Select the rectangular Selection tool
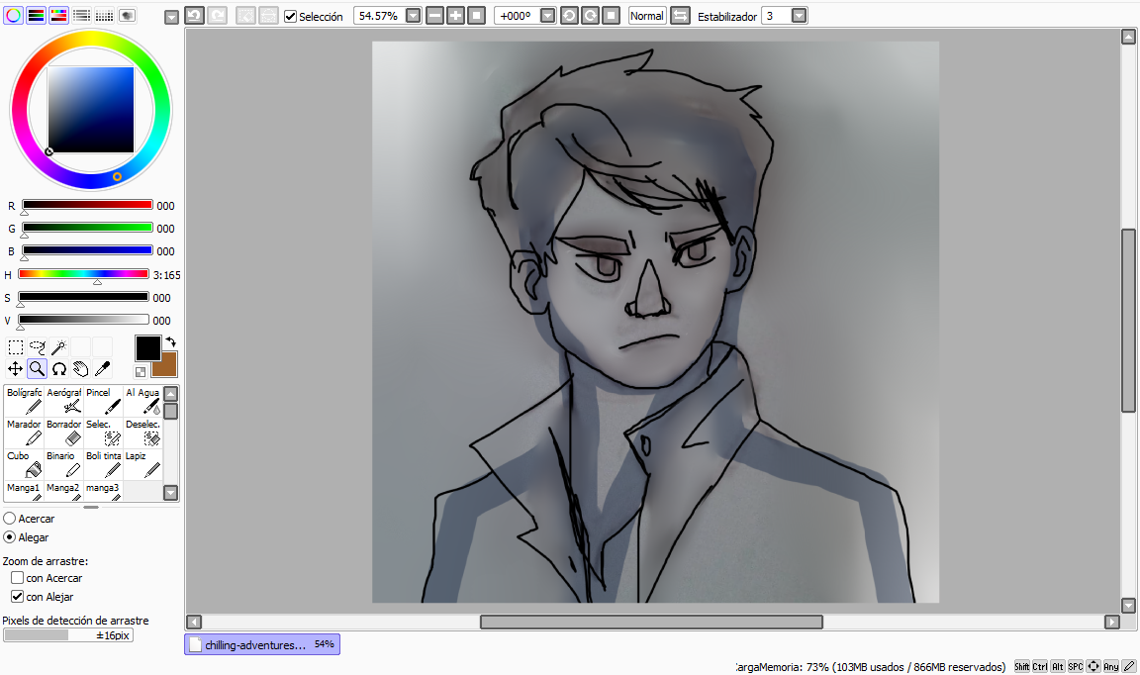Screen dimensions: 1140x675 click(x=15, y=347)
